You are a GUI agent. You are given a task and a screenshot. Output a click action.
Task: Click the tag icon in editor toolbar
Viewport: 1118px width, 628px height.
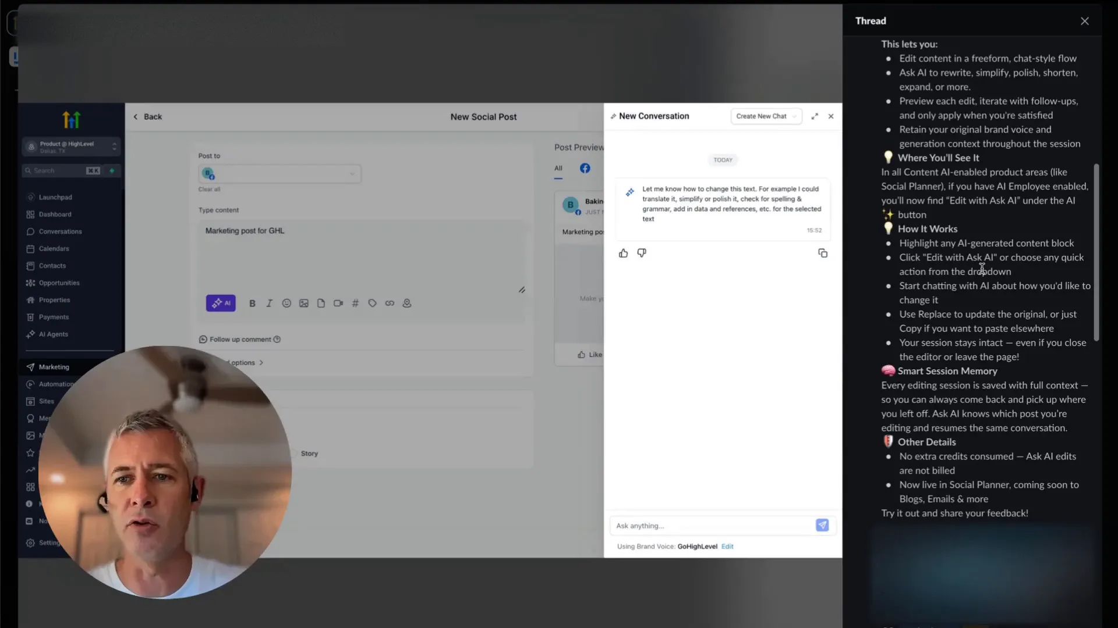click(373, 303)
